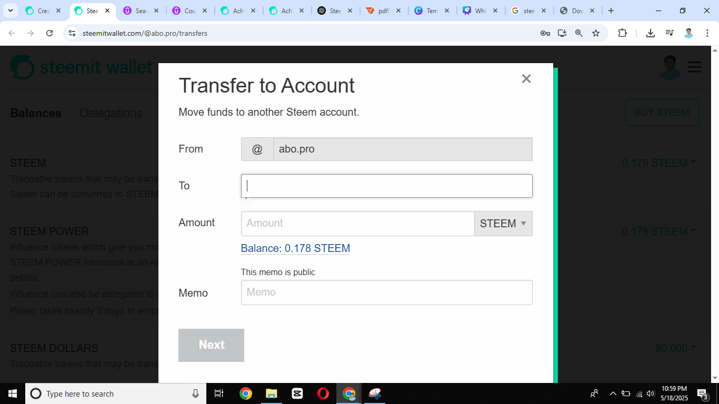This screenshot has width=719, height=404.
Task: Close the Transfer to Account dialog
Action: point(526,79)
